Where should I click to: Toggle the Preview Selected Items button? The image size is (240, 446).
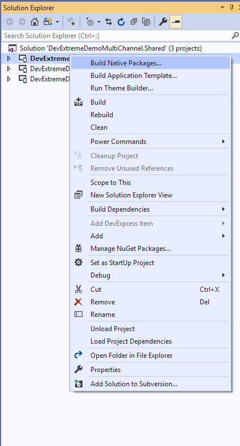point(176,22)
